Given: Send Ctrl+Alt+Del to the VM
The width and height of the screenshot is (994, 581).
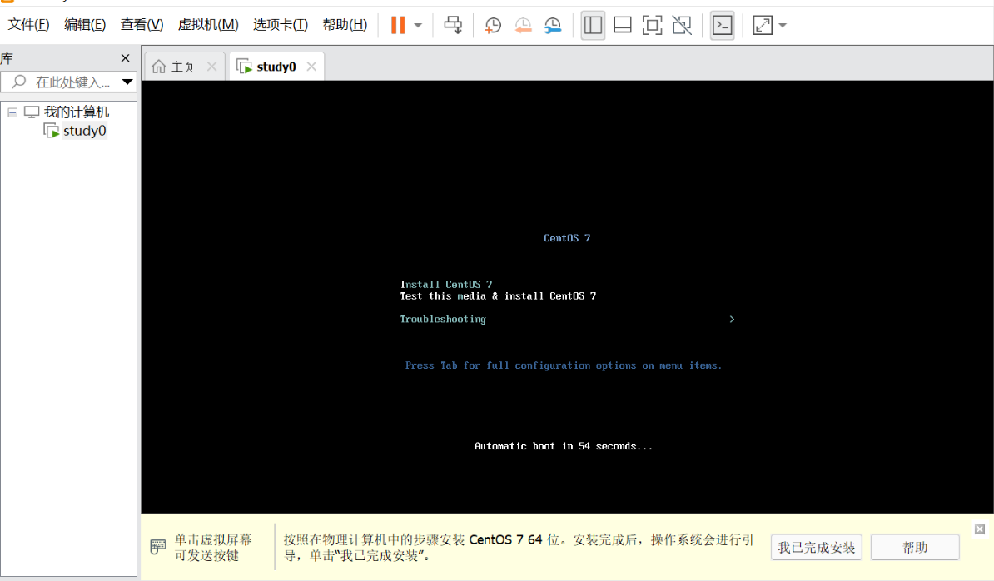Looking at the screenshot, I should [453, 25].
